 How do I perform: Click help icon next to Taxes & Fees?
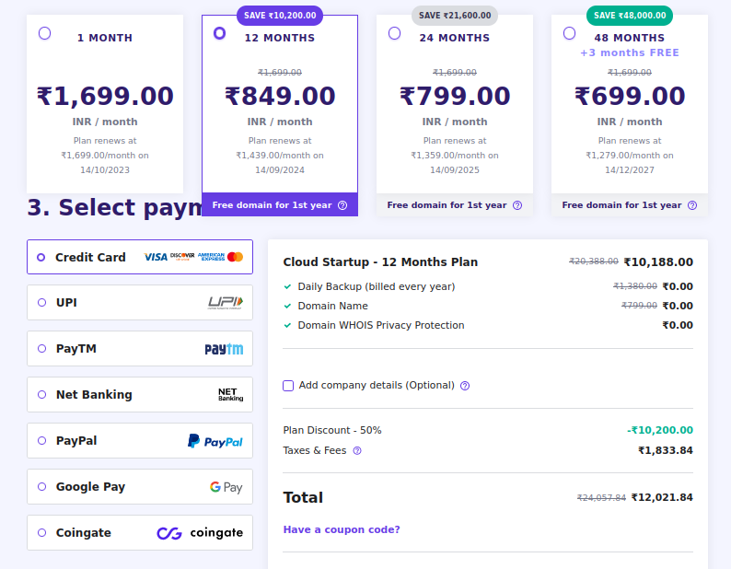pyautogui.click(x=357, y=451)
